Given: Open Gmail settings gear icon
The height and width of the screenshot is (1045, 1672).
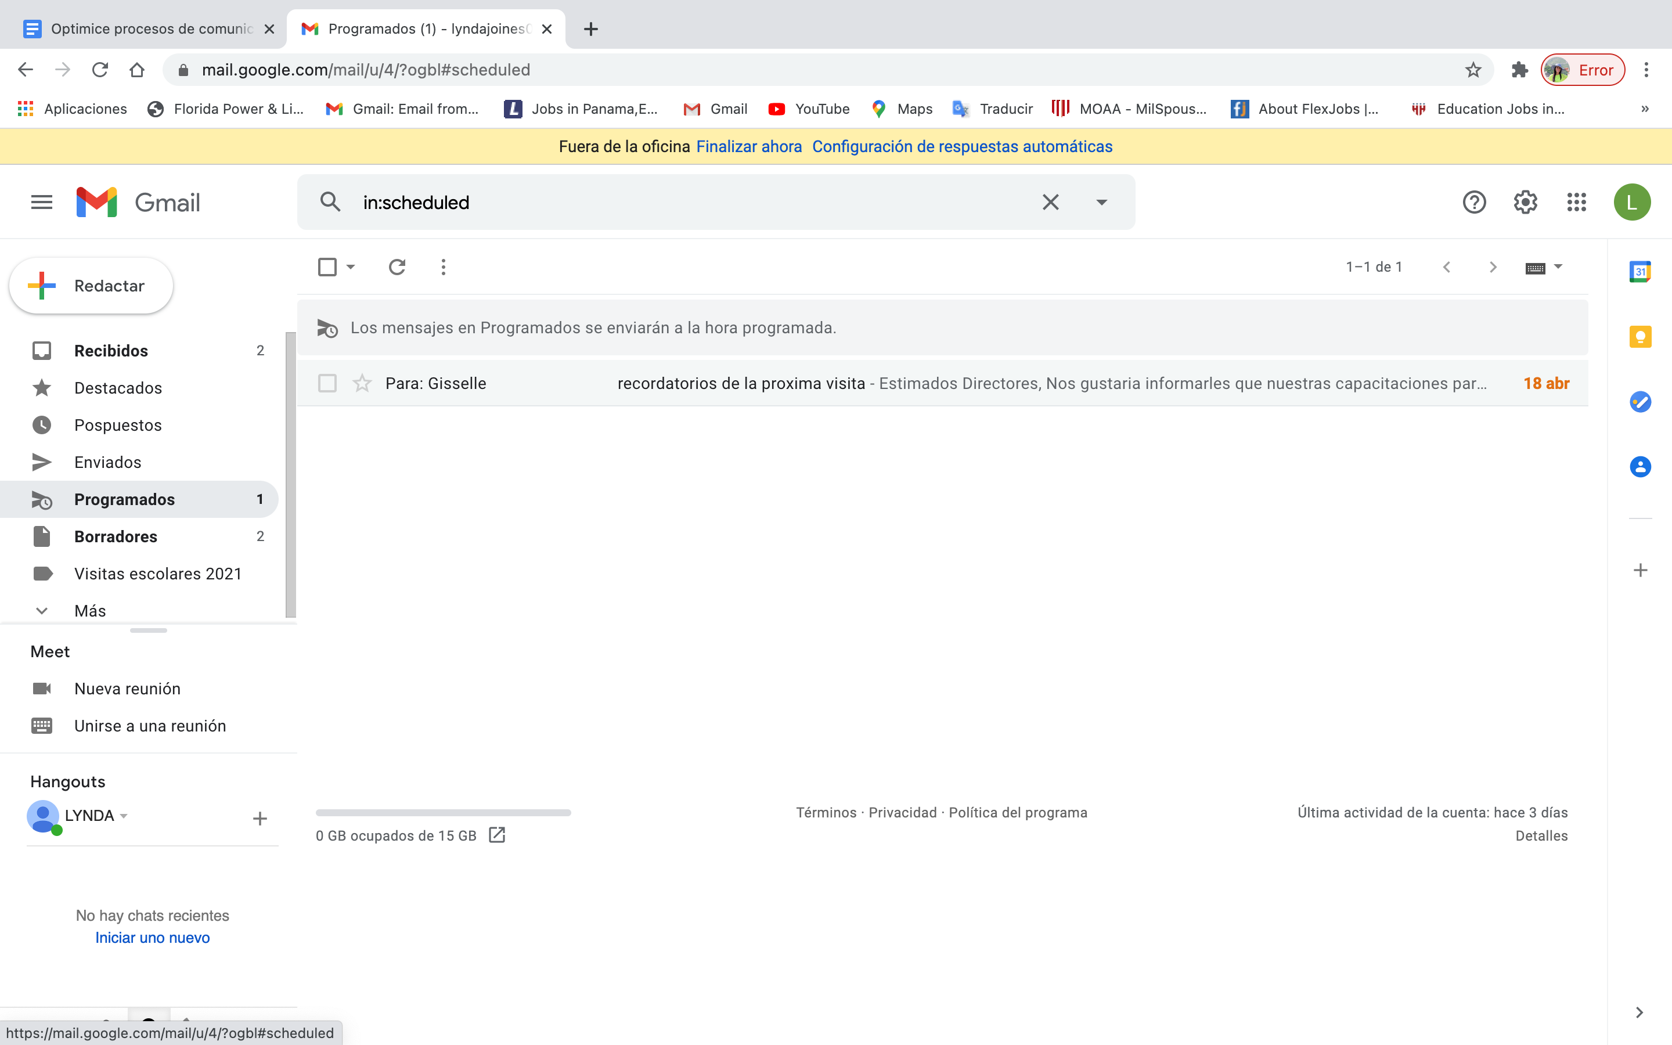Looking at the screenshot, I should tap(1525, 203).
